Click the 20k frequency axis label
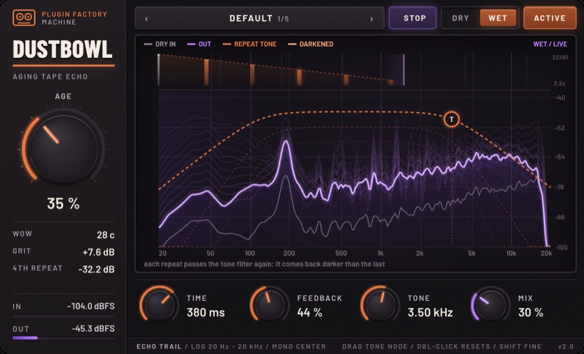The height and width of the screenshot is (354, 584). (546, 253)
